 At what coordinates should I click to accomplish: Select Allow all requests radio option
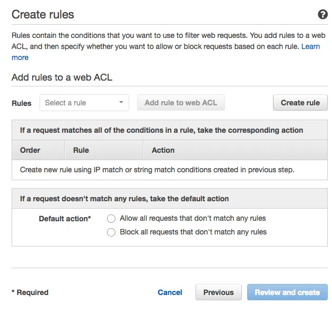point(111,219)
